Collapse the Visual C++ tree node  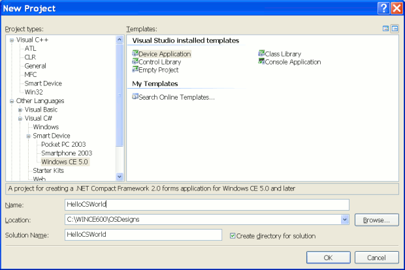click(x=12, y=39)
